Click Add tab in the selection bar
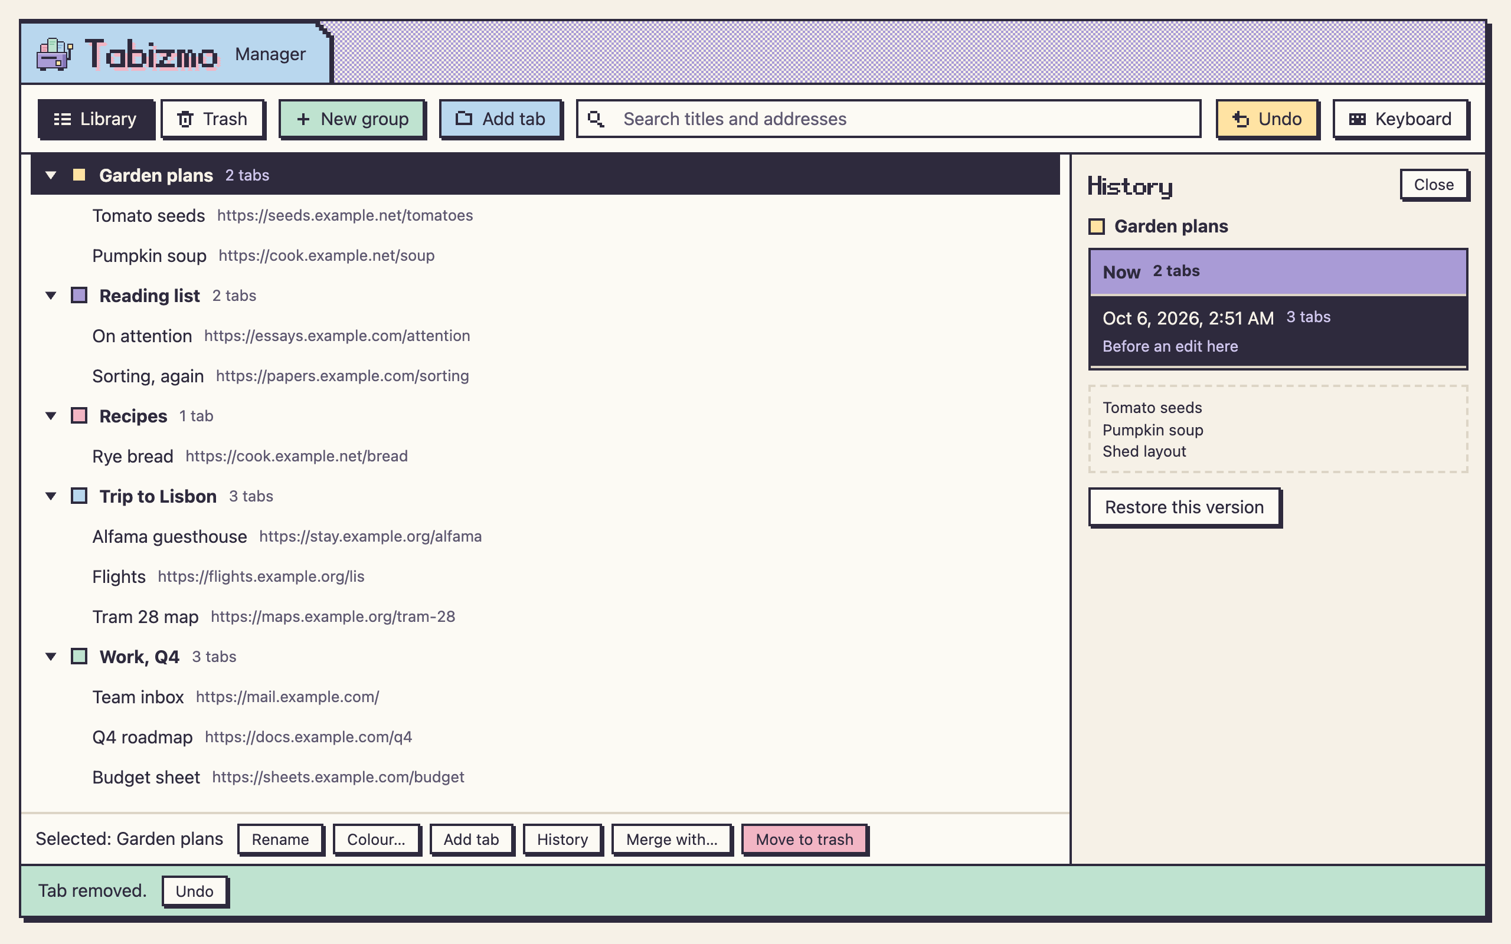 point(472,839)
